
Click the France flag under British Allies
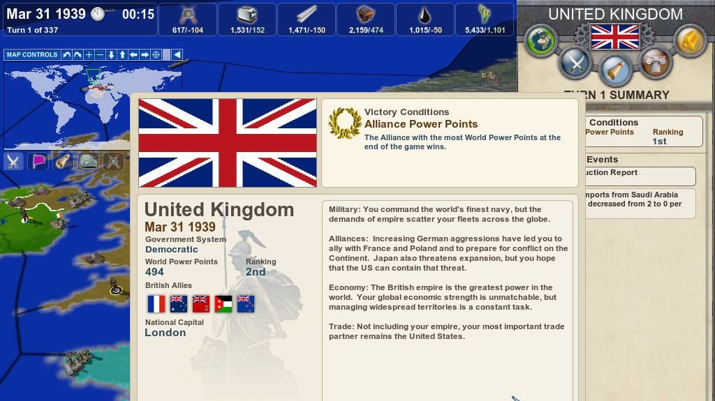[x=156, y=304]
